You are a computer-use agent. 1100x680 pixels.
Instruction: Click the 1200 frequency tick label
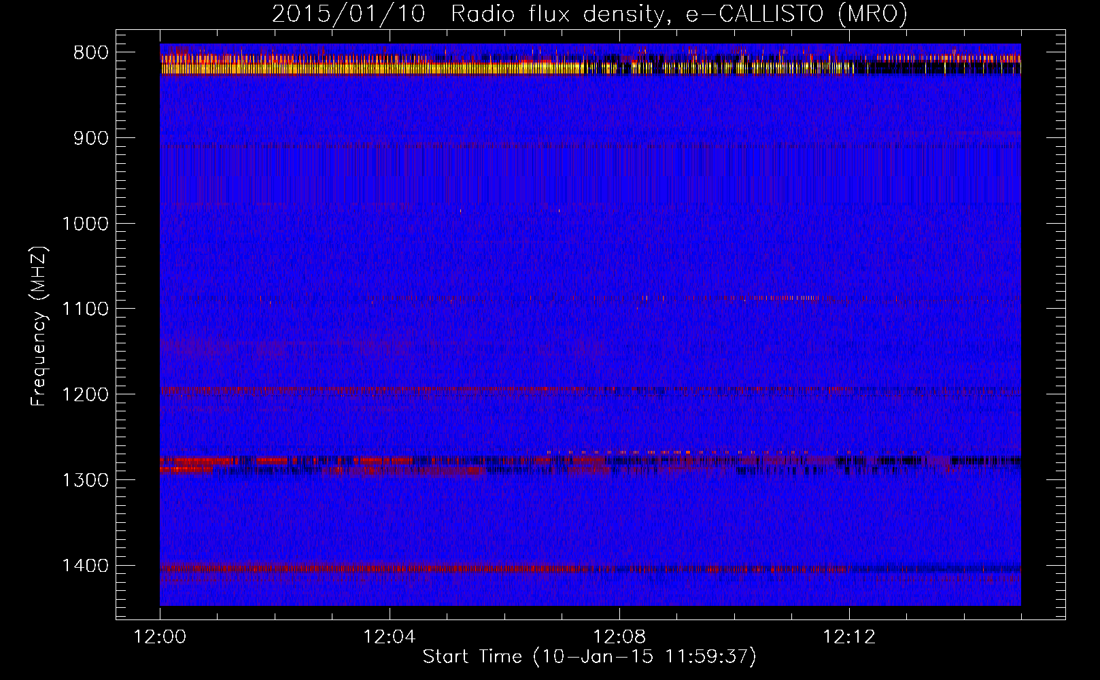[85, 395]
